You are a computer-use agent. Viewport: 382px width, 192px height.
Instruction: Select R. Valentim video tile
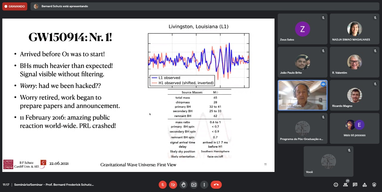click(x=354, y=62)
